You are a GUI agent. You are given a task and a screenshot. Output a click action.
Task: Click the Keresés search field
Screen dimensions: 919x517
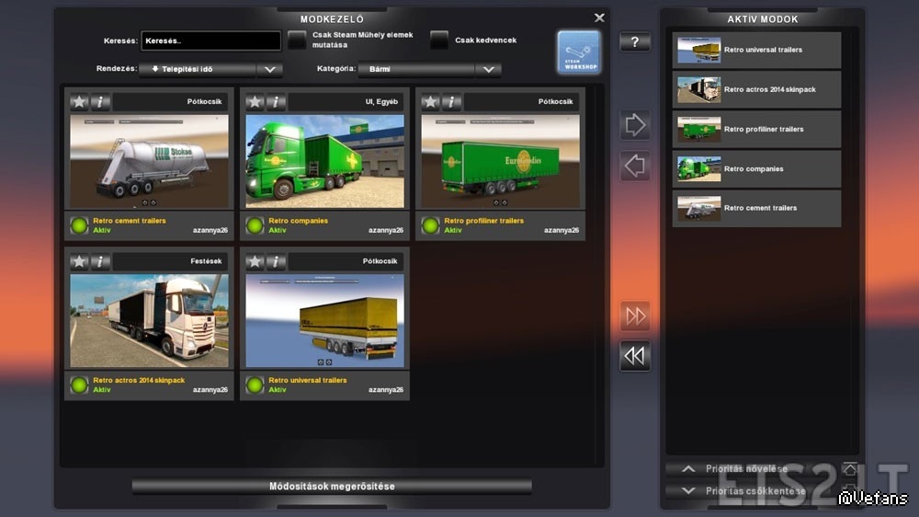click(x=211, y=40)
